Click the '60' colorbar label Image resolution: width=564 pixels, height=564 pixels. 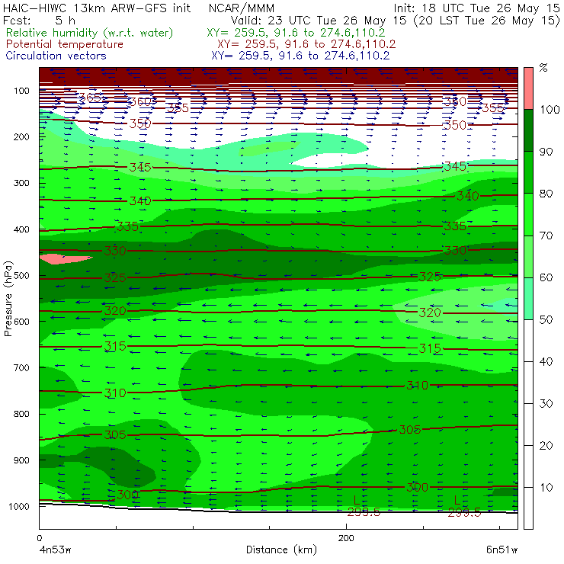(x=546, y=277)
